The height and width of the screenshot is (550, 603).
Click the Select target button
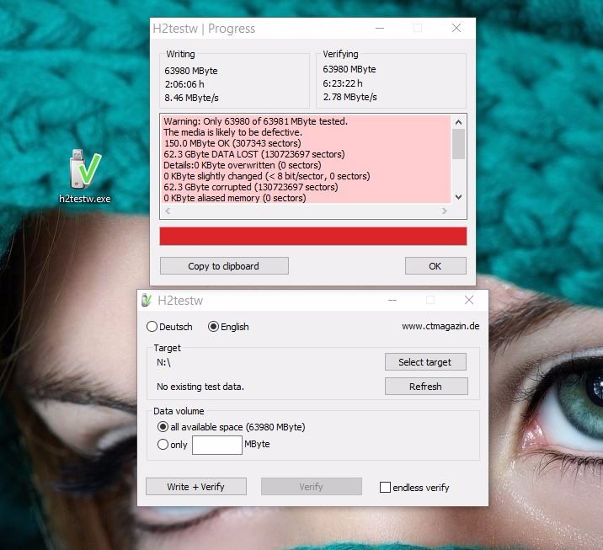coord(425,362)
